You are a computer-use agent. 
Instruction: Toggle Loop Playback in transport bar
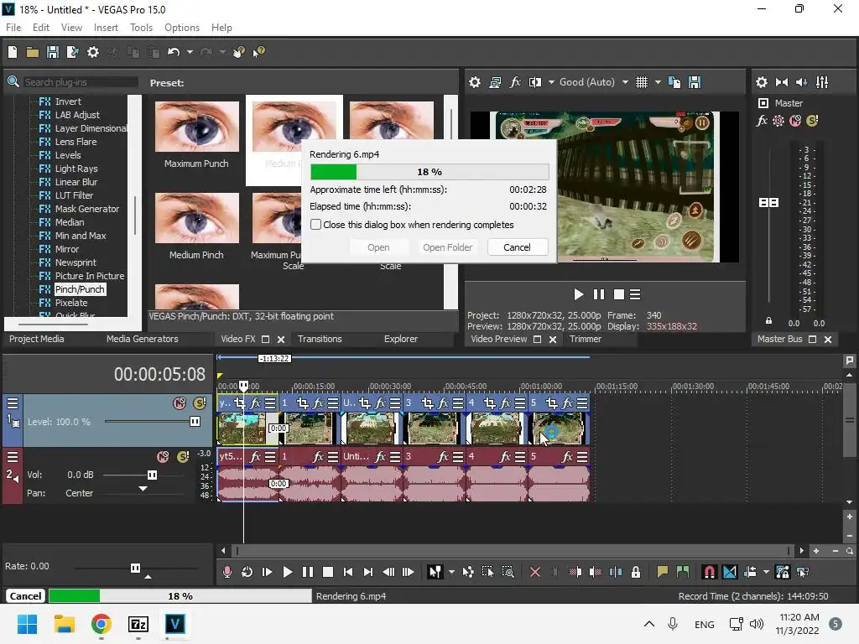[247, 572]
